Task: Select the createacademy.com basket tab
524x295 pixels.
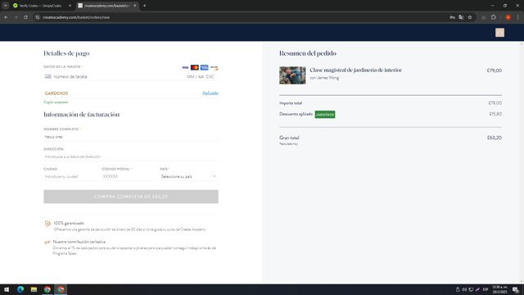Action: tap(107, 6)
